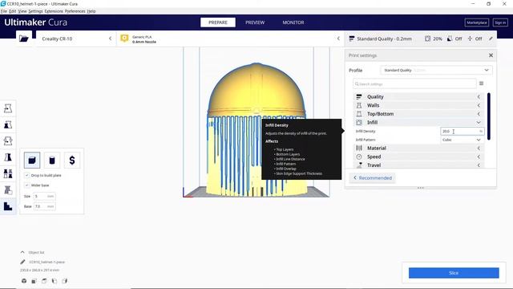Viewport: 513px width, 289px height.
Task: Switch to the PREPARE stage tab
Action: pos(218,22)
